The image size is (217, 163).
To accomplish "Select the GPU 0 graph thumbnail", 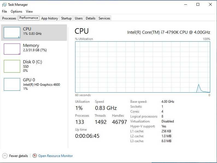I will click(x=12, y=84).
